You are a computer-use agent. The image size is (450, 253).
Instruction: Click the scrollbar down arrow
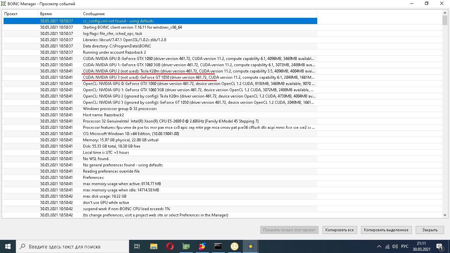click(445, 215)
